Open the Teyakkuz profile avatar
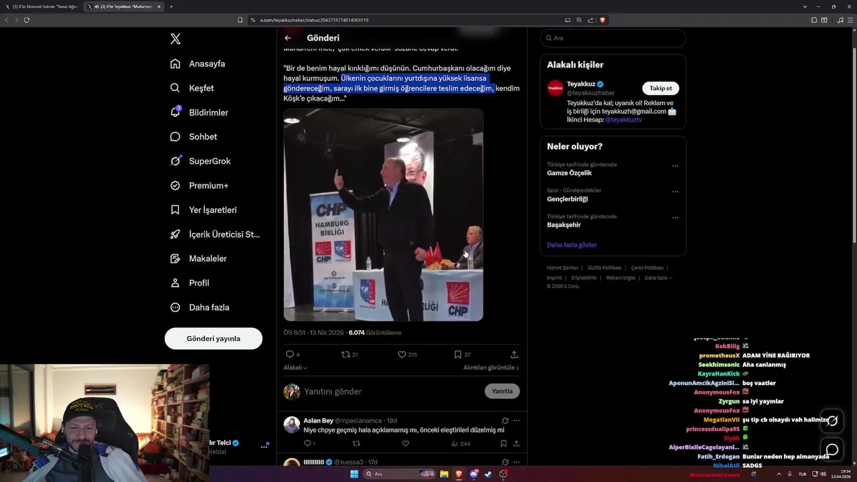Image resolution: width=857 pixels, height=482 pixels. [555, 88]
